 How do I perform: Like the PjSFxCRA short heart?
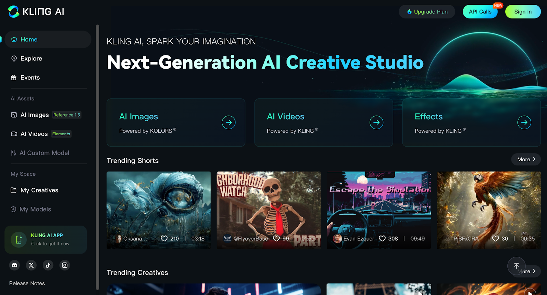(x=495, y=239)
